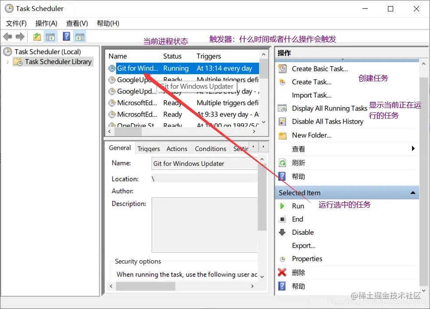This screenshot has width=430, height=309.
Task: Toggle the console tree pane toolbar icon
Action: (x=50, y=36)
